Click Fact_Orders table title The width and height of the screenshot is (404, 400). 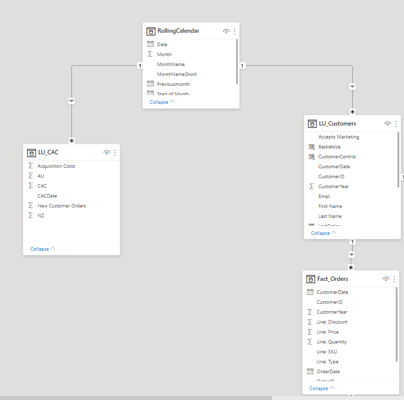[332, 279]
